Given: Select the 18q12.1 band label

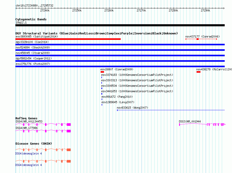Looking at the screenshot, I should [21, 22].
